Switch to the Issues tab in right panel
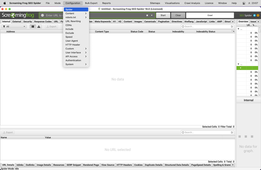261x170 pixels. tap(253, 21)
